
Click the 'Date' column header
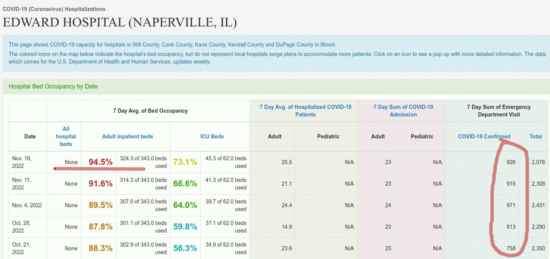coord(30,136)
